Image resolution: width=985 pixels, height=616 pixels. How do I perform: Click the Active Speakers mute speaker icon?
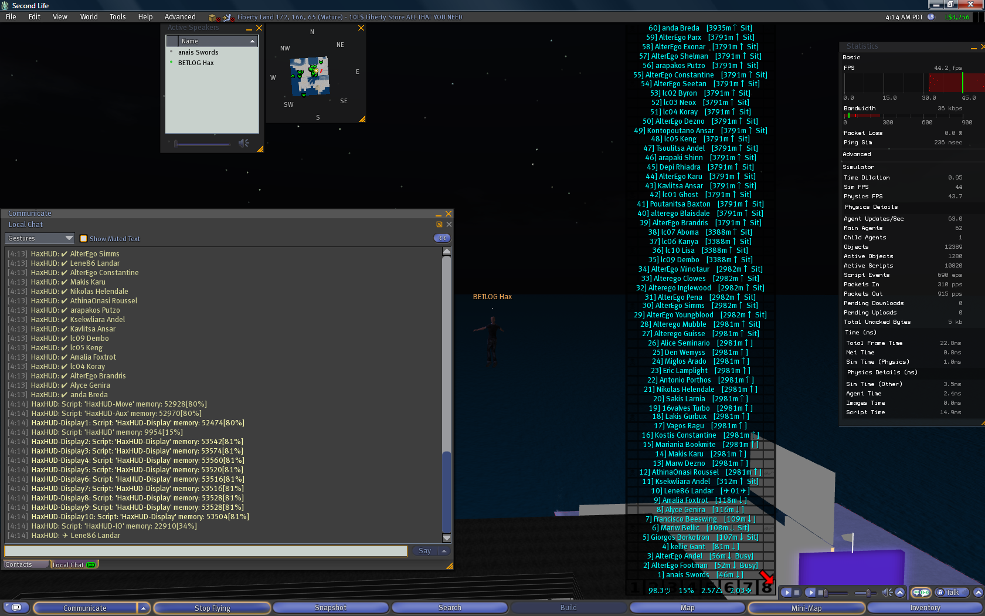click(243, 143)
